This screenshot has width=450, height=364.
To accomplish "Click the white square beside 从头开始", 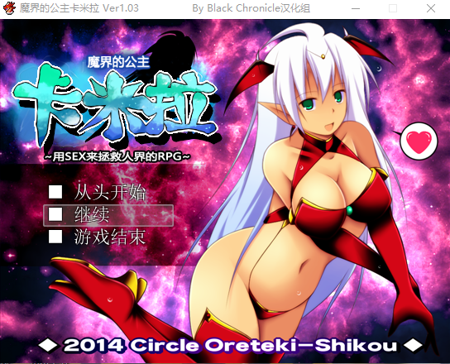I will (55, 192).
